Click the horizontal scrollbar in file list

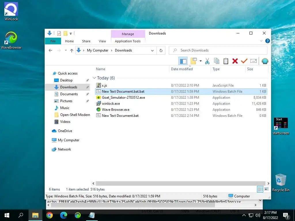coord(180,183)
